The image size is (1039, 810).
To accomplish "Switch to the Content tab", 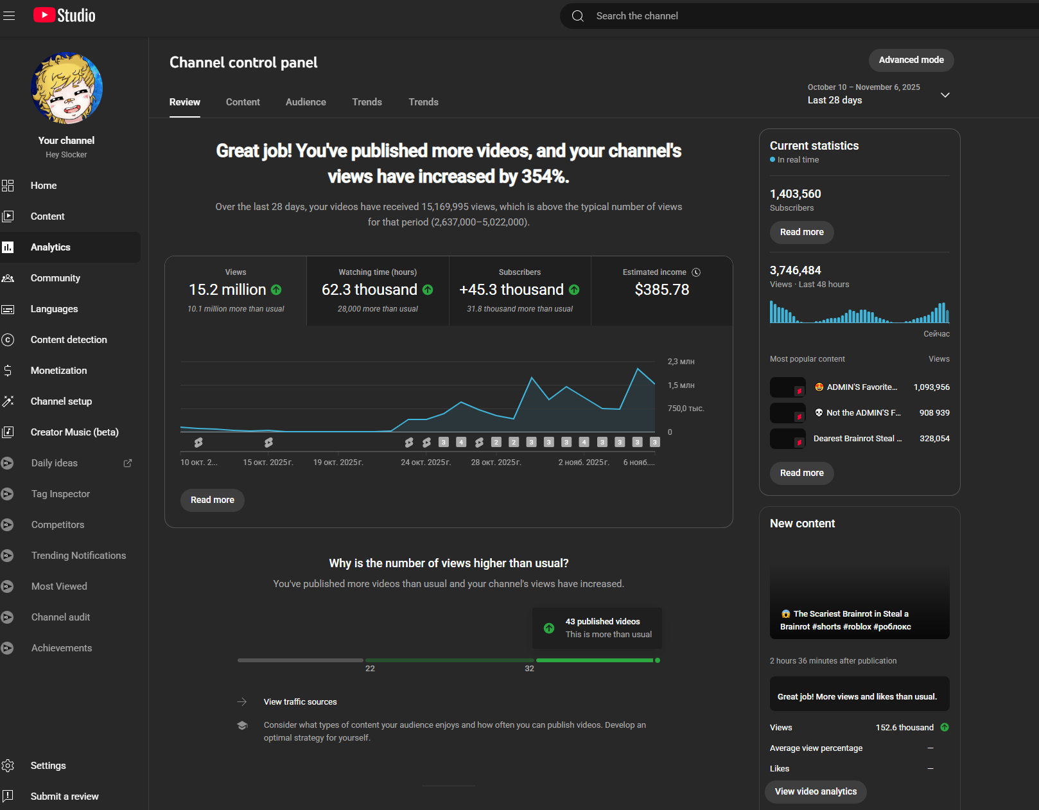I will [243, 102].
